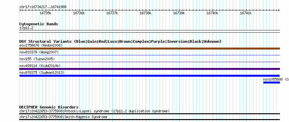Viewport: 289px width, 122px height.
Task: Click the black bar under Potocki-Lupski syndrome
Action: [150, 114]
